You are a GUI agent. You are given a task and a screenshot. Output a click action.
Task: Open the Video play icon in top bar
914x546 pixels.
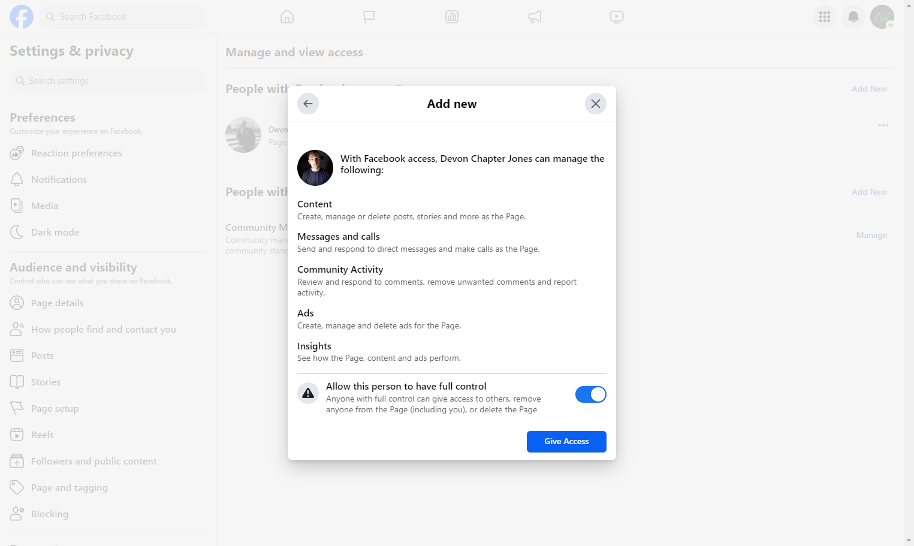tap(617, 17)
